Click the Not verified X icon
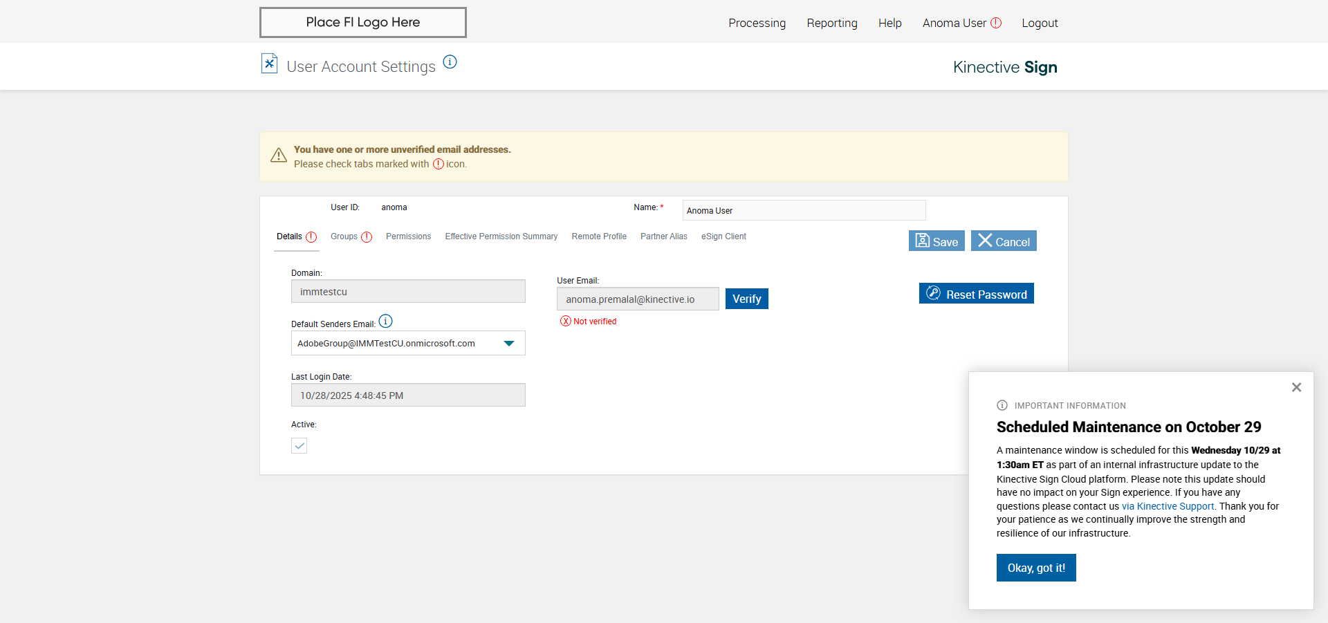This screenshot has height=623, width=1328. 566,321
